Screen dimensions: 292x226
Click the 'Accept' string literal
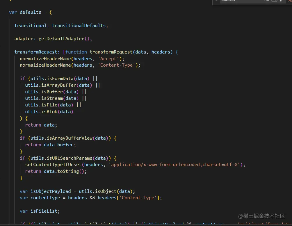[108, 59]
